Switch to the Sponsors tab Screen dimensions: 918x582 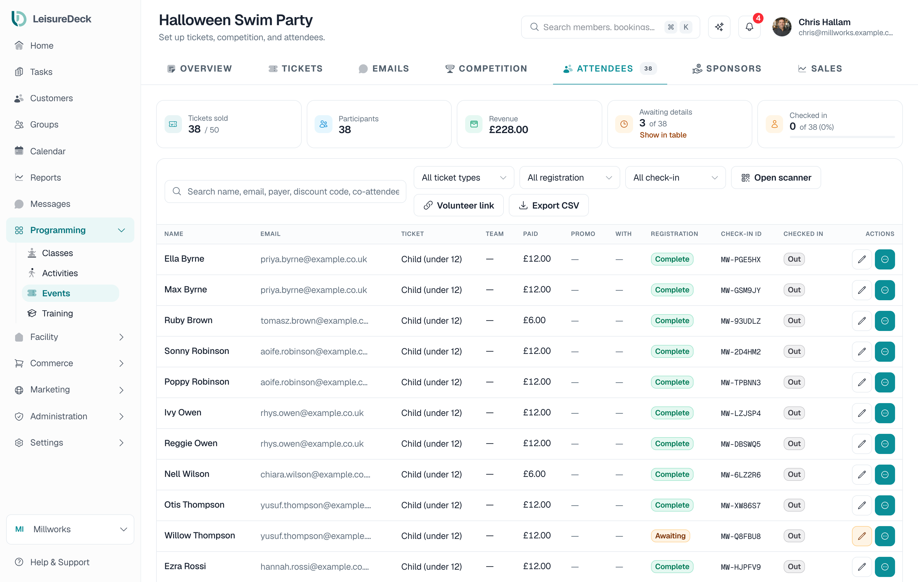click(727, 68)
